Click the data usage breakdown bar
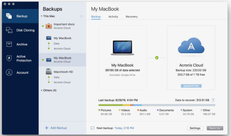This screenshot has width=231, height=136. tap(157, 105)
